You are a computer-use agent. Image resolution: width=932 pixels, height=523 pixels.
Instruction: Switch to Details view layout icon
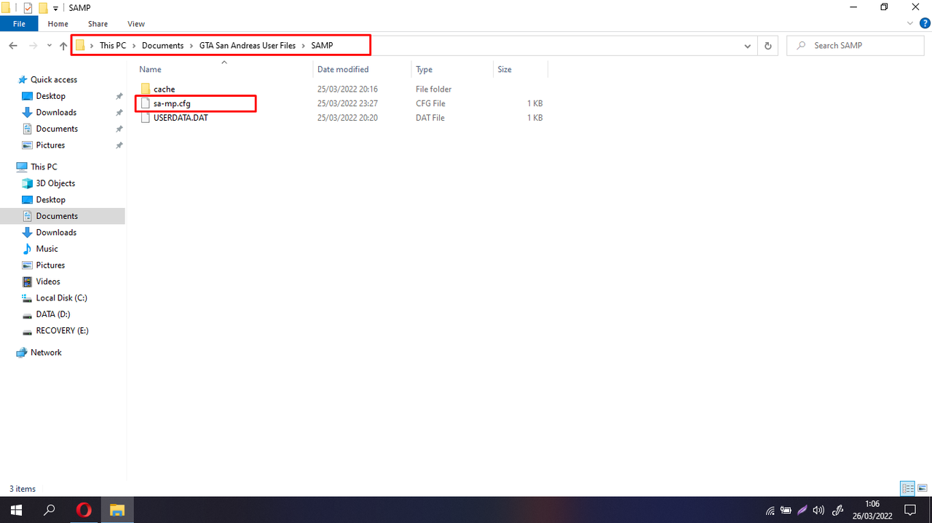(907, 488)
